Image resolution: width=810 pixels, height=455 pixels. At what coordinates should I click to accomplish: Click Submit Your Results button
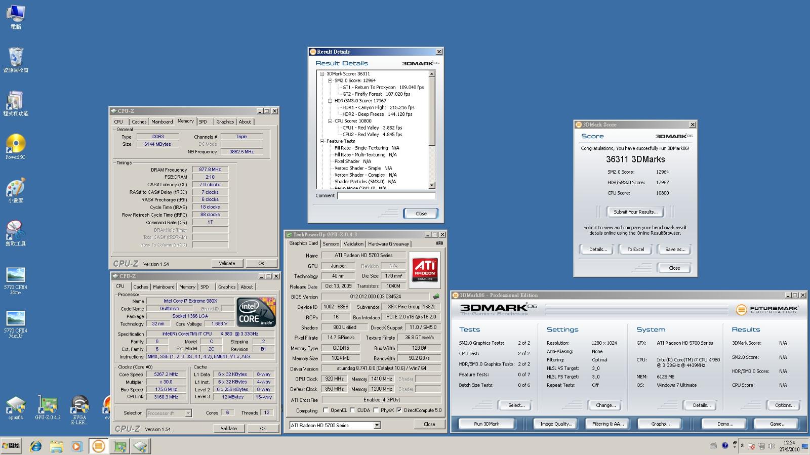(x=635, y=212)
